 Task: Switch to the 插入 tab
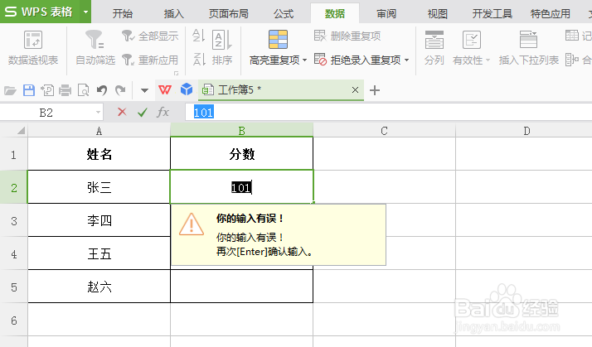coord(173,14)
